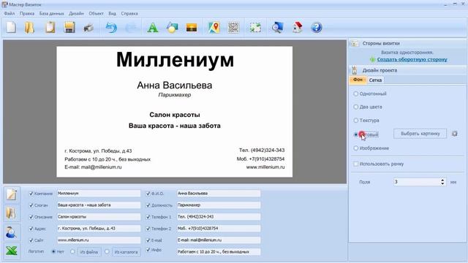468x263 pixels.
Task: Uncheck the Телефон 1 checkbox
Action: pyautogui.click(x=148, y=217)
